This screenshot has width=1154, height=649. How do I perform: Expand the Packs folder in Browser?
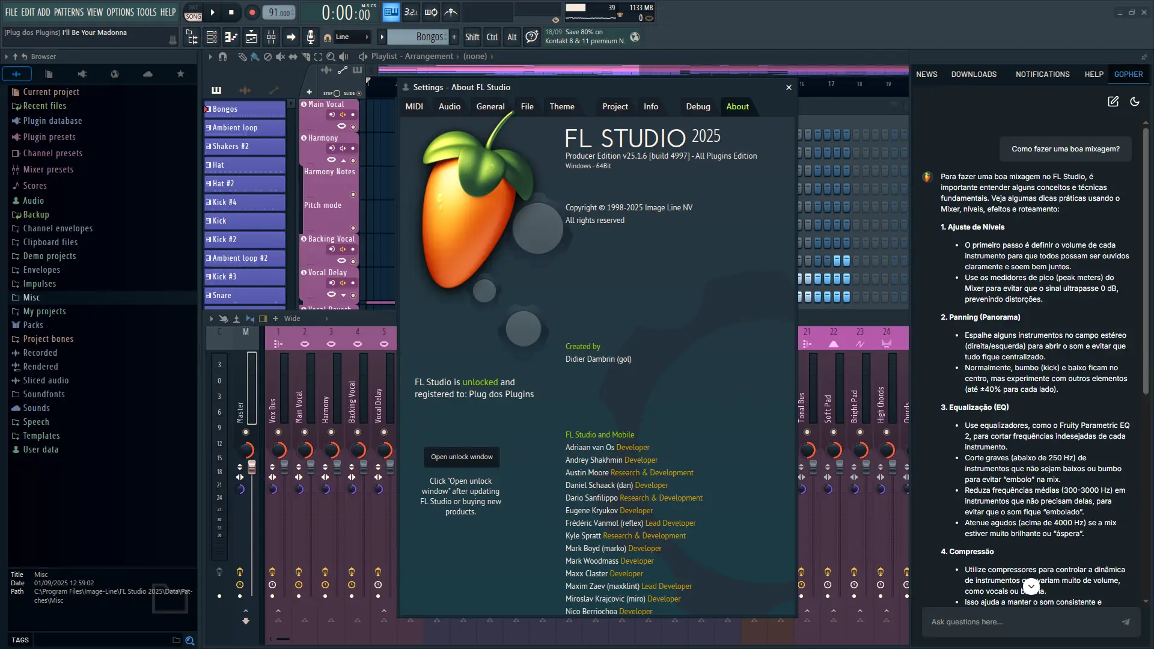[x=33, y=325]
